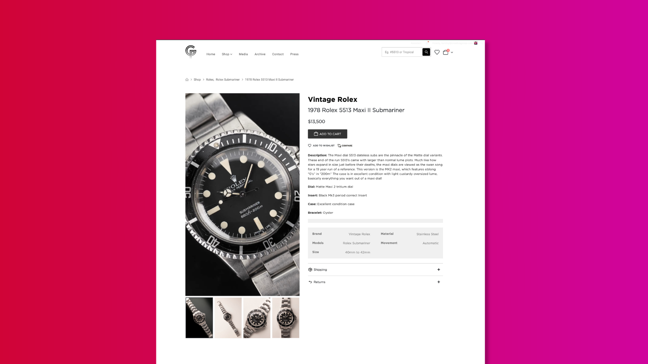Focus the search field Eg. #5513
Image resolution: width=648 pixels, height=364 pixels.
(x=402, y=52)
